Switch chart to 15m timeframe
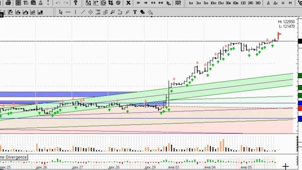302x170 pixels. (221, 3)
